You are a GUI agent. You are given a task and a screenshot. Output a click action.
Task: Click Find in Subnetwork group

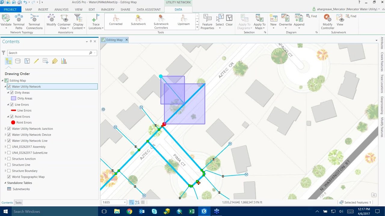(x=351, y=16)
